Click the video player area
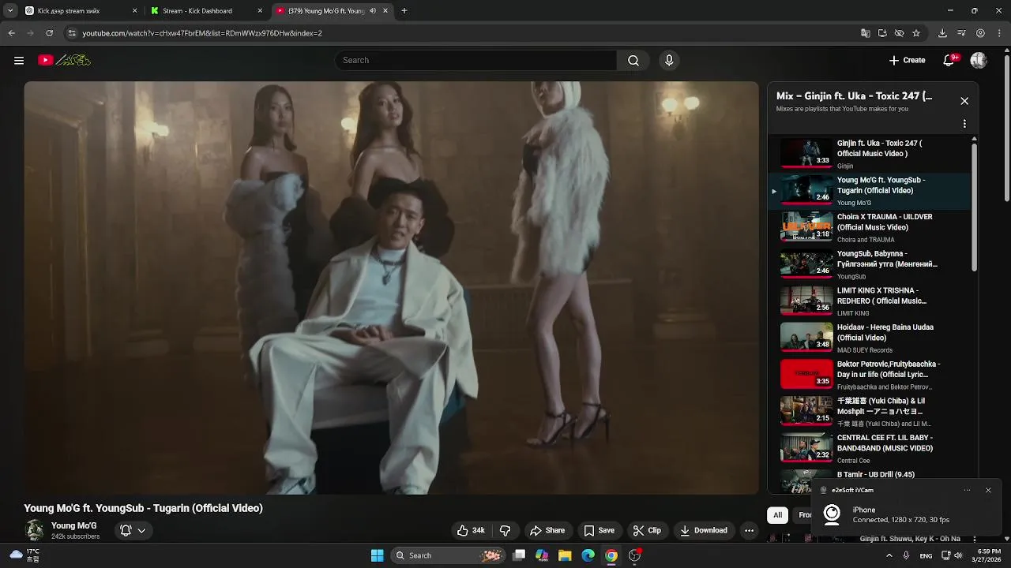Image resolution: width=1011 pixels, height=568 pixels. pyautogui.click(x=391, y=288)
